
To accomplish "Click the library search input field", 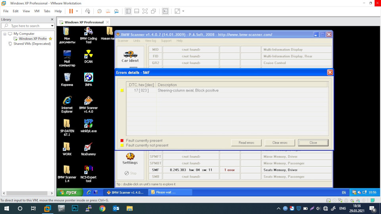I will [x=28, y=26].
